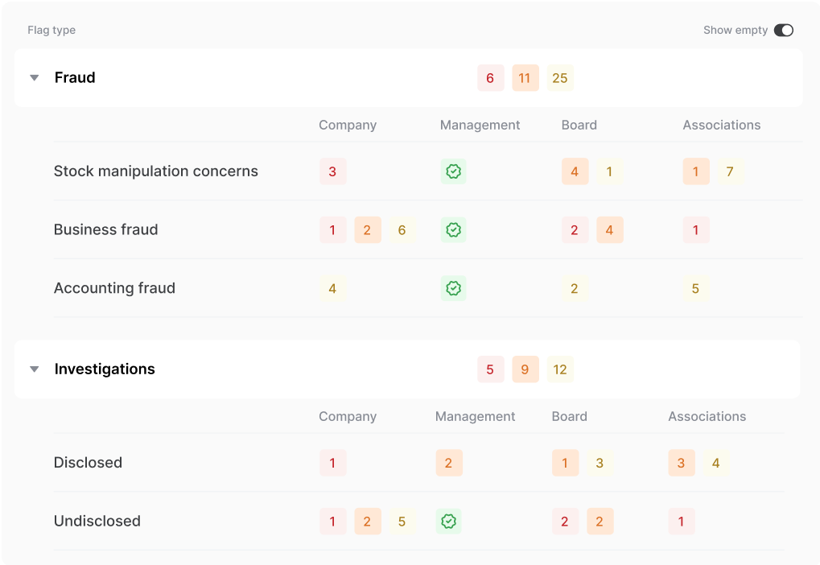The height and width of the screenshot is (565, 820).
Task: Collapse the Fraud section arrow
Action: coord(34,78)
